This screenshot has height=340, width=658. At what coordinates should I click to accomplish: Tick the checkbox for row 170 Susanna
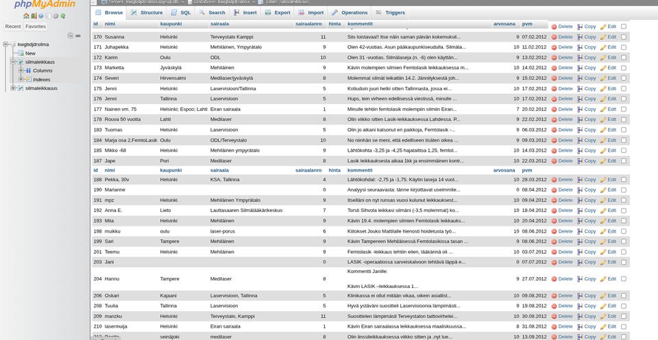624,37
